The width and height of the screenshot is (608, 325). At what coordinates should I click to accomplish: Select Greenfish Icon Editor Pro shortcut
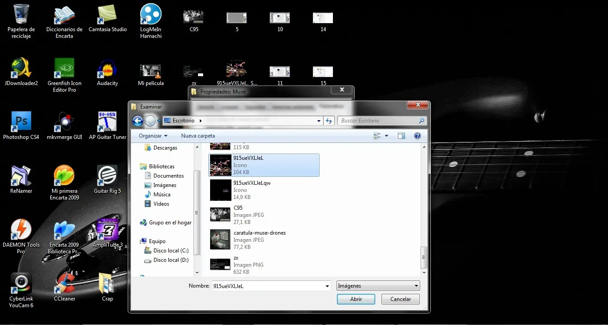[x=64, y=75]
